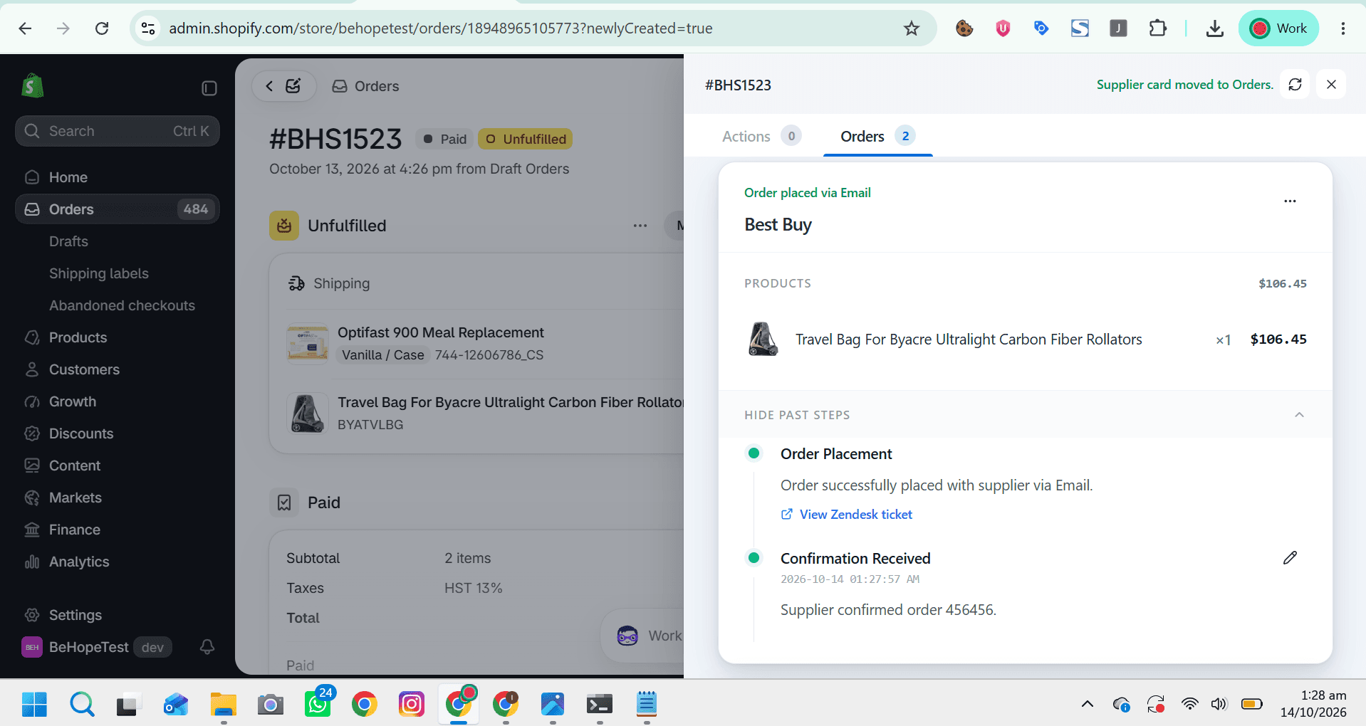The image size is (1366, 726).
Task: Toggle the sidebar collapse icon
Action: [209, 88]
